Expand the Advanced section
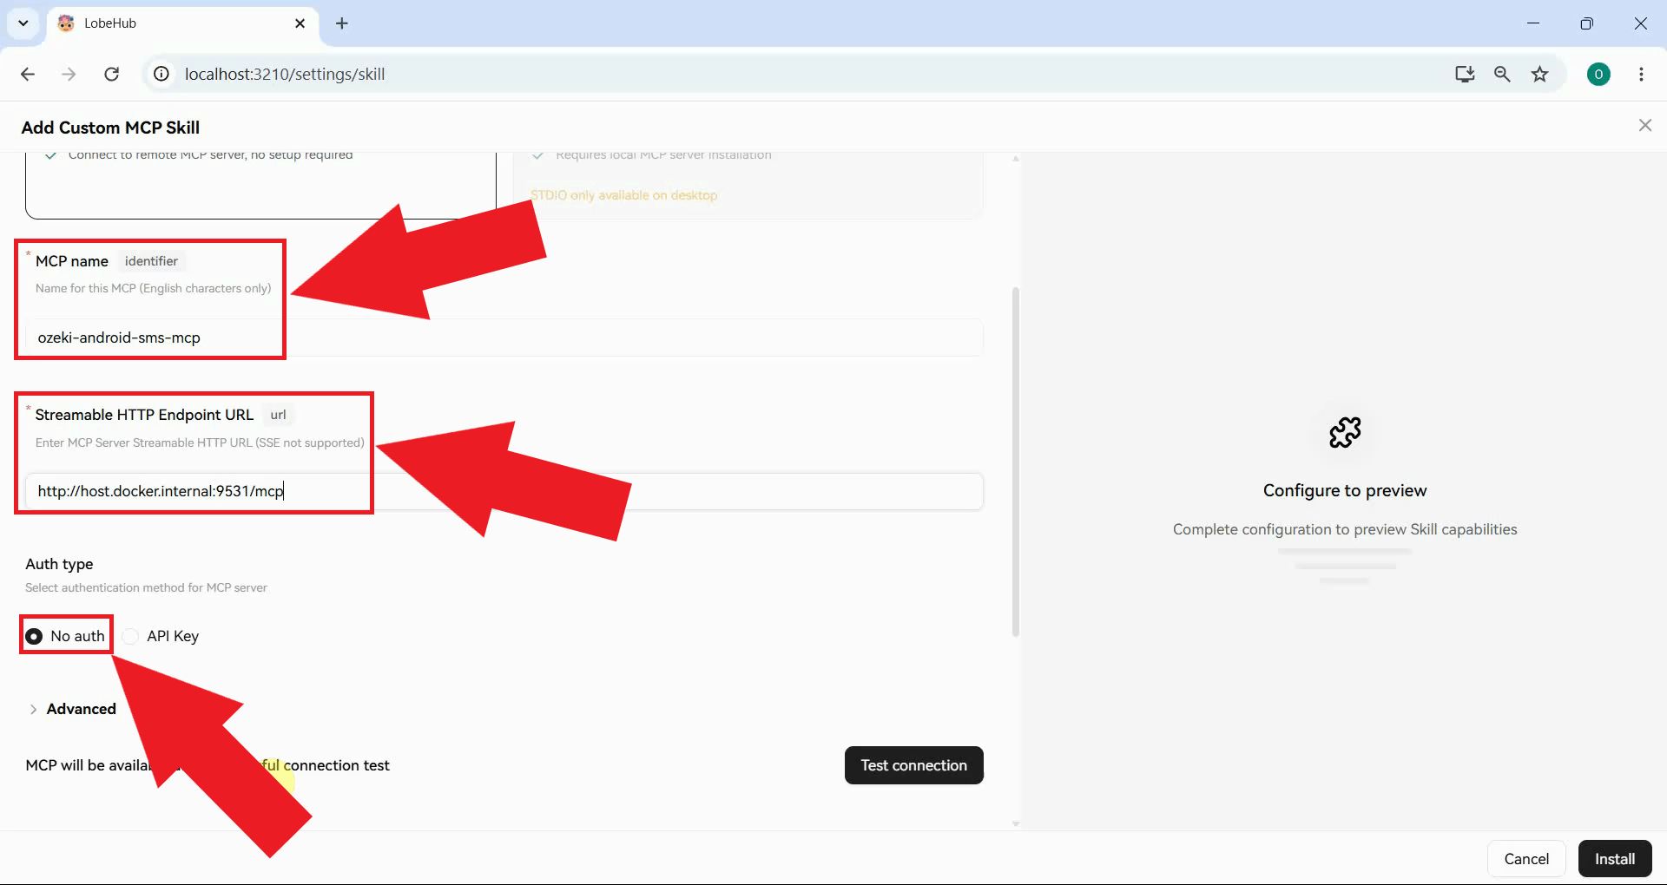The height and width of the screenshot is (885, 1667). 72,709
